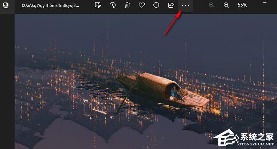Image resolution: width=277 pixels, height=149 pixels.
Task: Delete the photo using the trash icon
Action: pos(127,5)
